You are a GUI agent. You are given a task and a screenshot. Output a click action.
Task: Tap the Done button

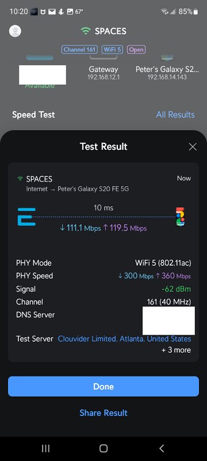point(103,386)
